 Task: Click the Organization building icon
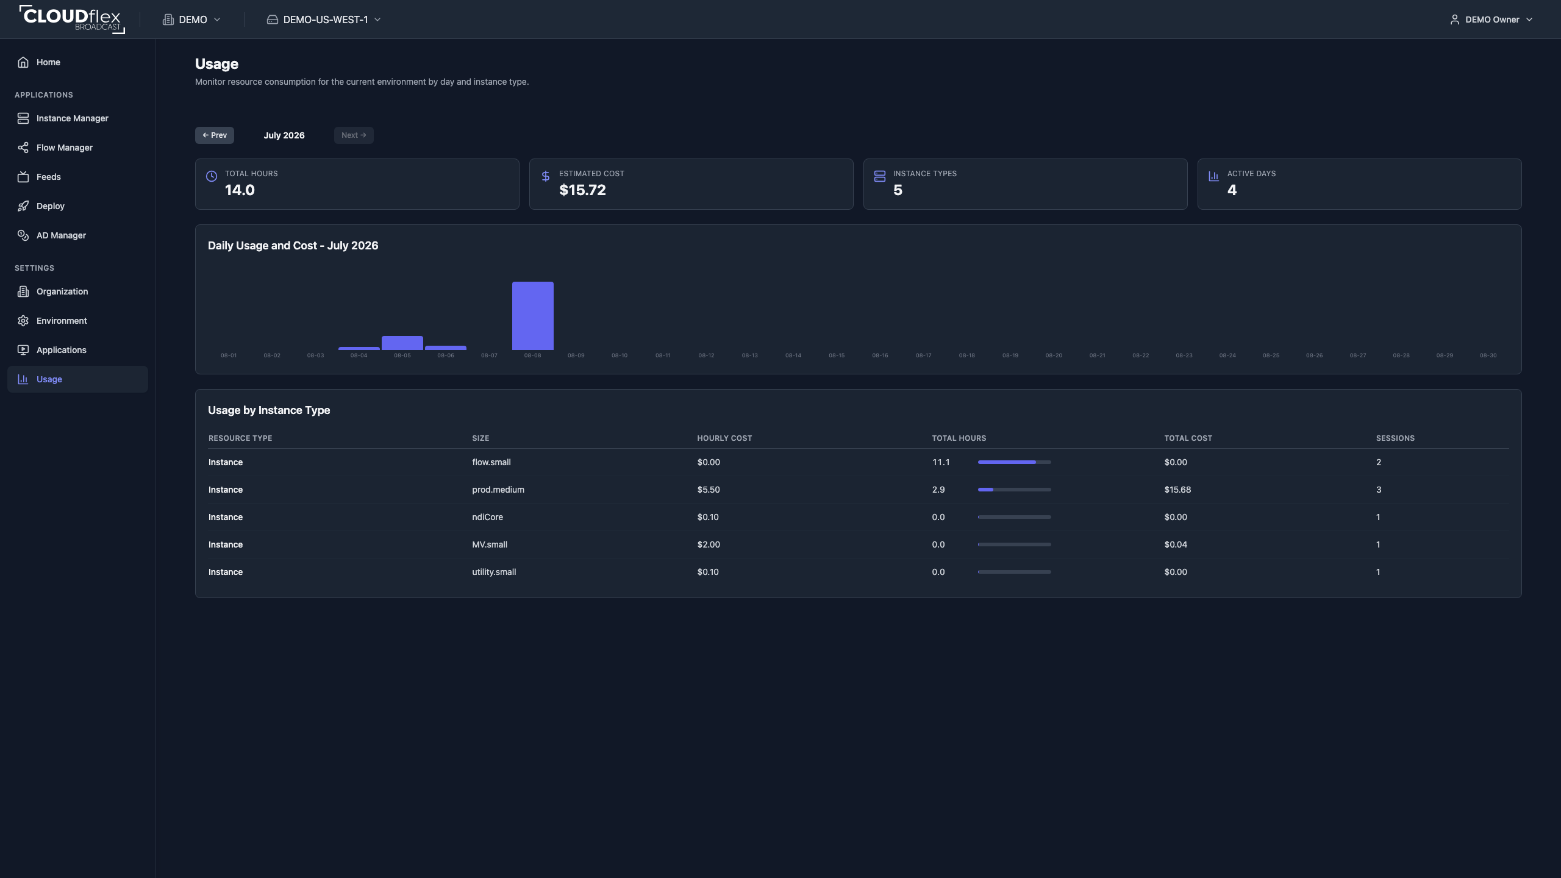coord(23,291)
